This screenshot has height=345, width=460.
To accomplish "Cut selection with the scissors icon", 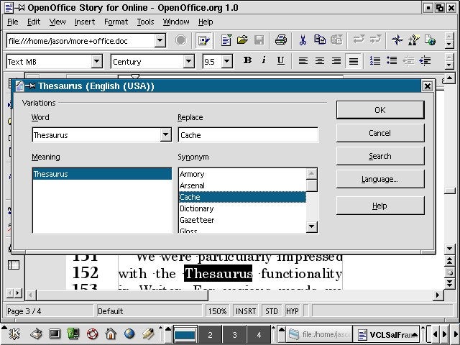I will click(x=303, y=40).
